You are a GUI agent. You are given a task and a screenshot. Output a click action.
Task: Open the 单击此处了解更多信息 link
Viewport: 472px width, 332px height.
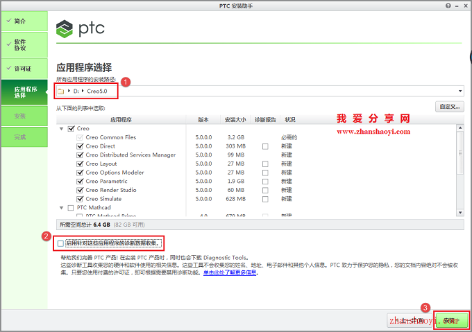[x=230, y=273]
